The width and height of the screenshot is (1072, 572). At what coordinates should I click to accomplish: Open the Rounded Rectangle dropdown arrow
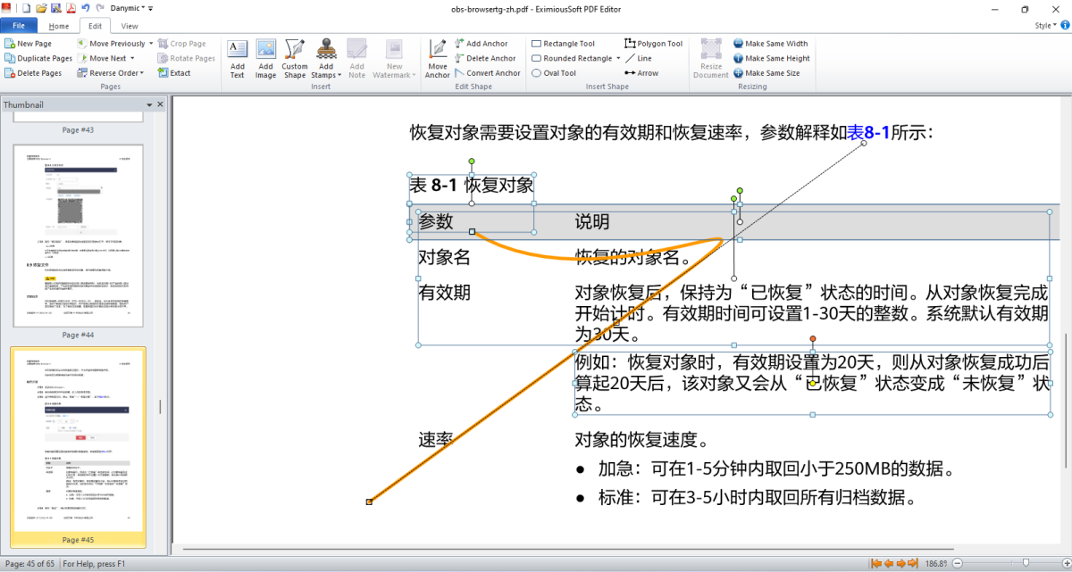coord(619,59)
